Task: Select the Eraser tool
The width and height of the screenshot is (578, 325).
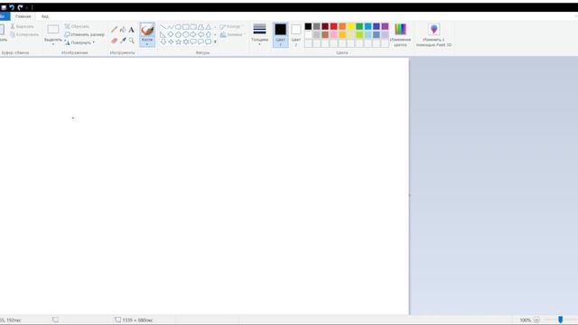Action: click(115, 41)
